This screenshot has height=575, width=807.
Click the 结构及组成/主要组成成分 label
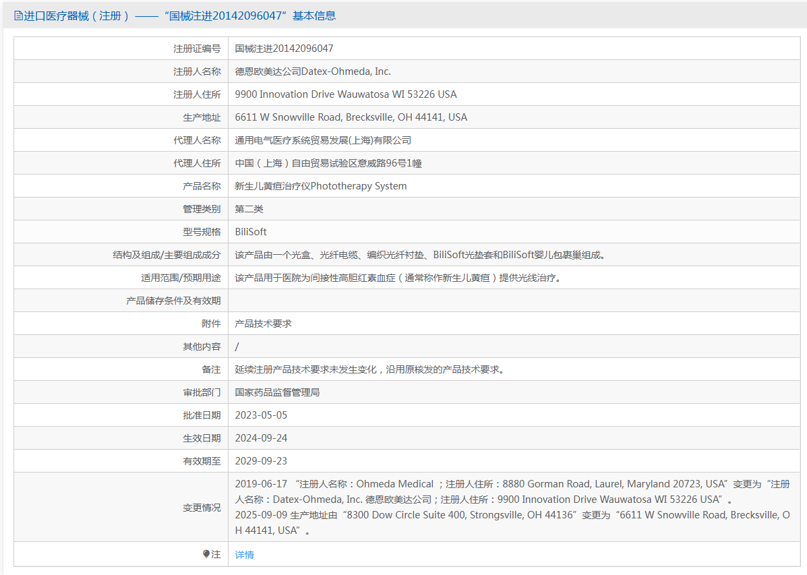[x=167, y=255]
